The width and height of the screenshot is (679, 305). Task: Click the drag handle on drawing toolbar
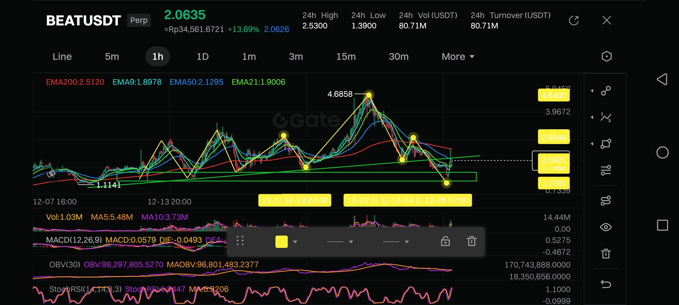pos(240,241)
